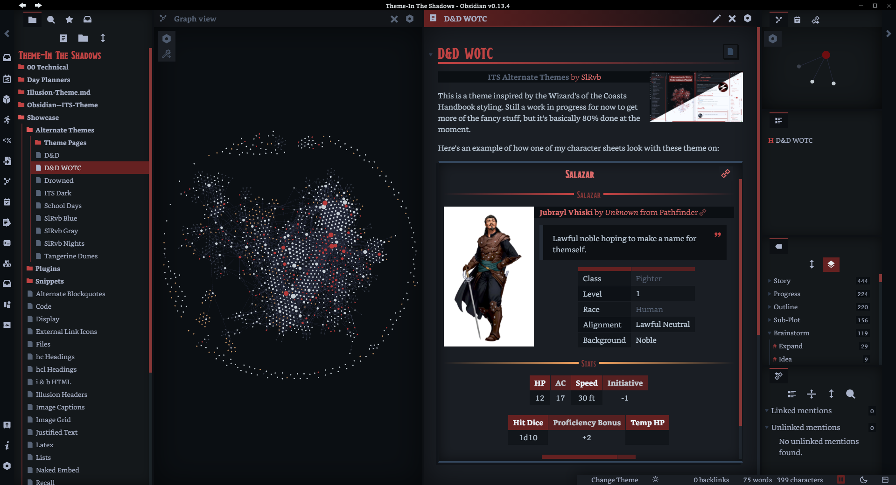
Task: Toggle show more context in backlinks
Action: (x=812, y=394)
